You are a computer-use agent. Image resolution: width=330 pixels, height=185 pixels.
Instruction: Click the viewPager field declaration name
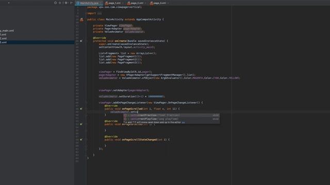(x=125, y=26)
